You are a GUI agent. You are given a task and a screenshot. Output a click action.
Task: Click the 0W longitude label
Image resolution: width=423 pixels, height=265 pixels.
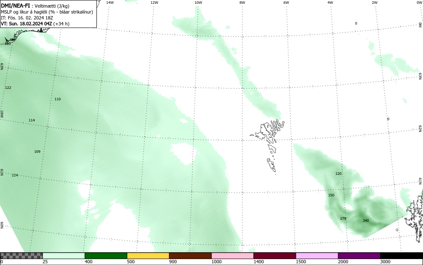click(419, 3)
